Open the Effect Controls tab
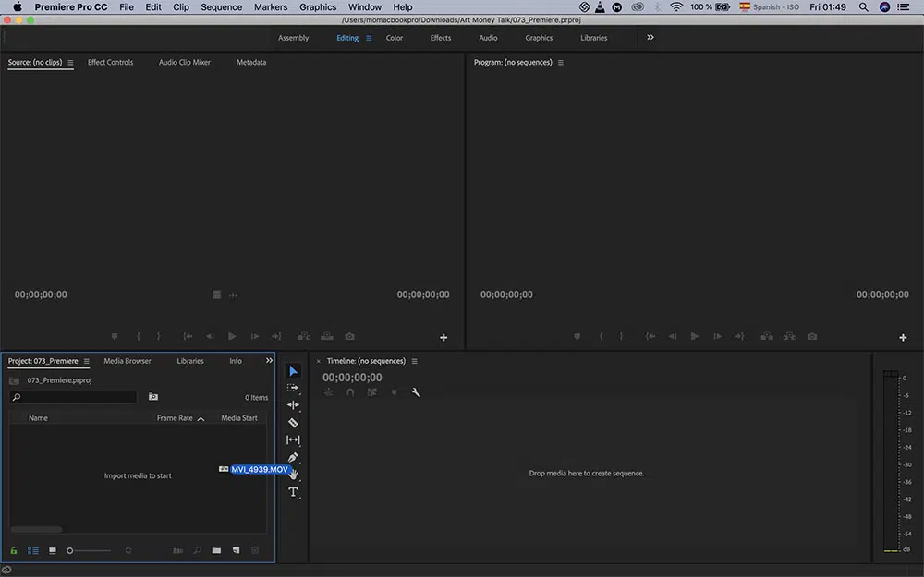The height and width of the screenshot is (577, 924). tap(110, 62)
